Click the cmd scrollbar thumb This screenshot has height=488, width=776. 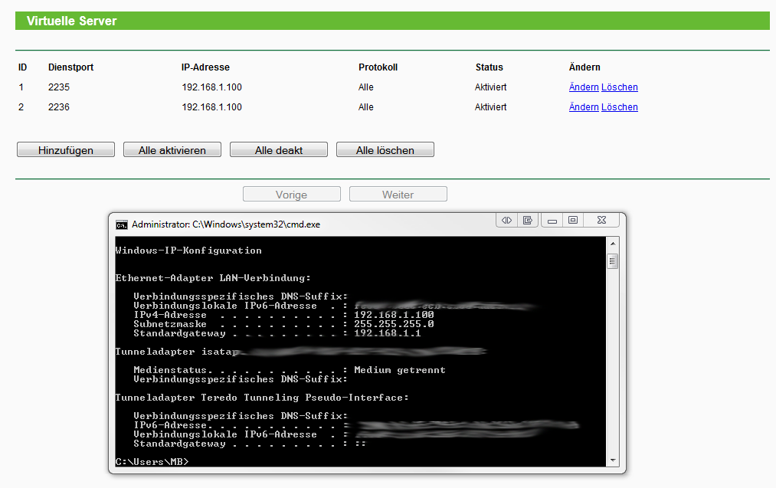click(613, 261)
